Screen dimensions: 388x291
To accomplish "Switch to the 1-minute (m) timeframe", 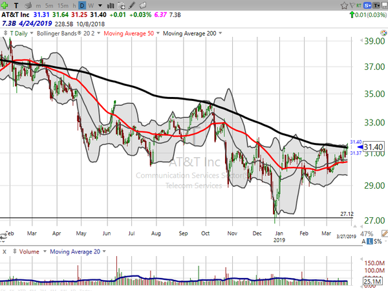I will coord(38,5).
